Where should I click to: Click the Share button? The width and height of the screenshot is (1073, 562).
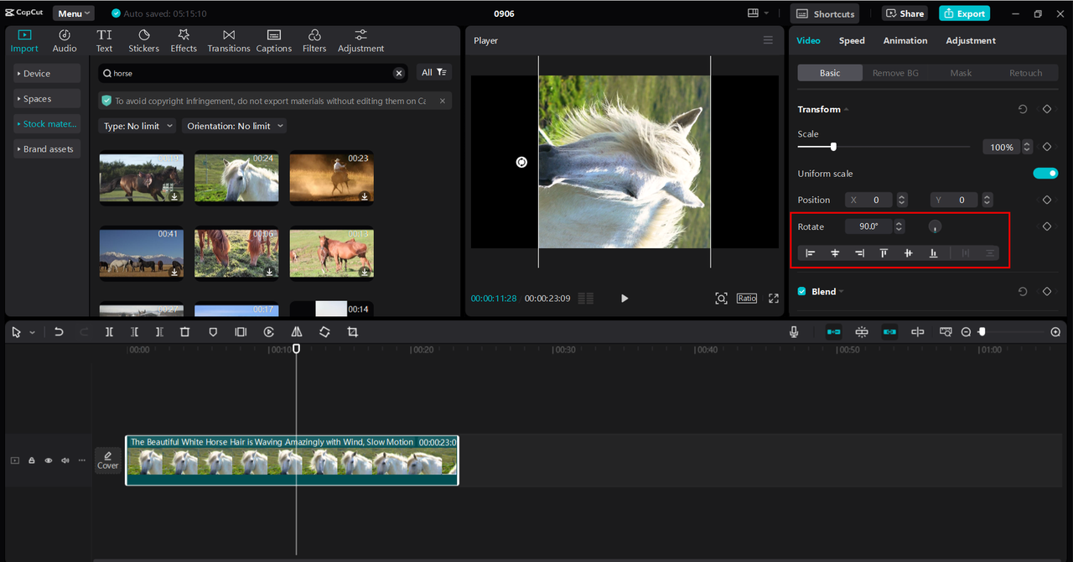(x=903, y=13)
